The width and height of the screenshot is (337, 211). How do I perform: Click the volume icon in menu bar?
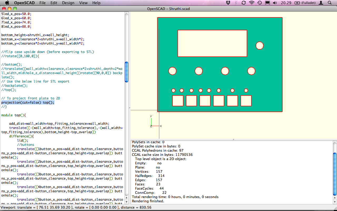click(275, 3)
